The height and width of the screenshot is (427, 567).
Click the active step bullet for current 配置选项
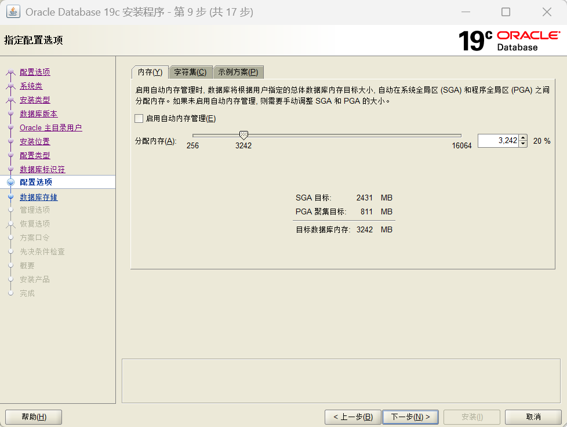pyautogui.click(x=11, y=182)
